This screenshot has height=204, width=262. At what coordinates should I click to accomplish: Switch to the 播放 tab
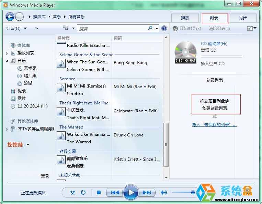point(185,18)
